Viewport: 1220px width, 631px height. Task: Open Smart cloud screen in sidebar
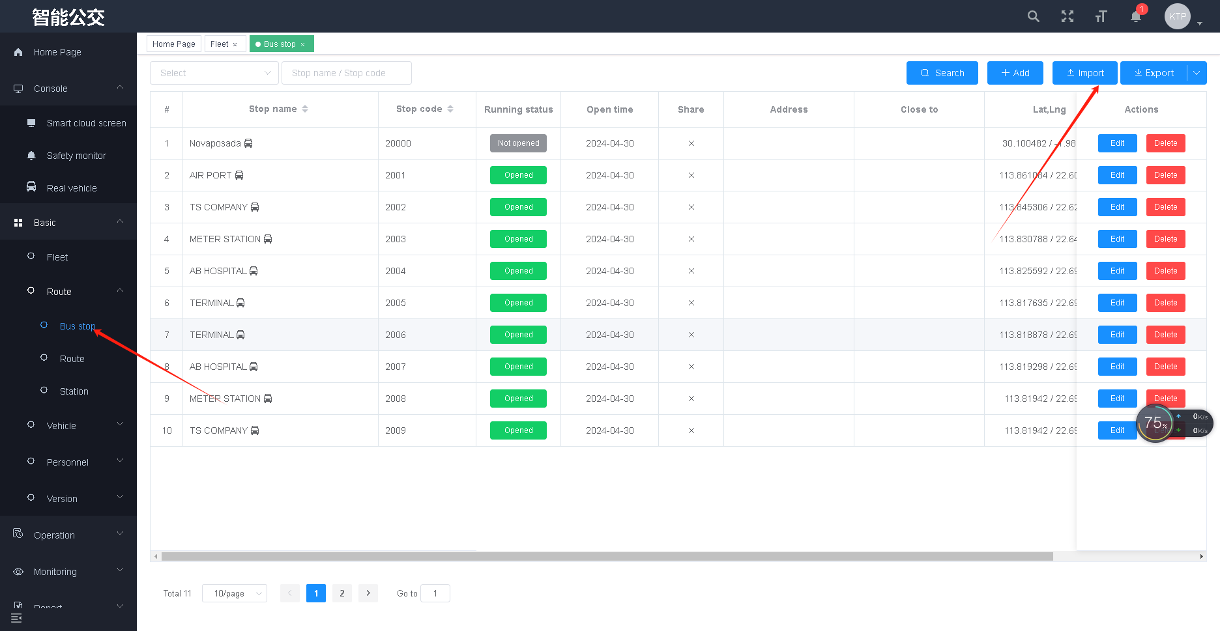(x=86, y=123)
